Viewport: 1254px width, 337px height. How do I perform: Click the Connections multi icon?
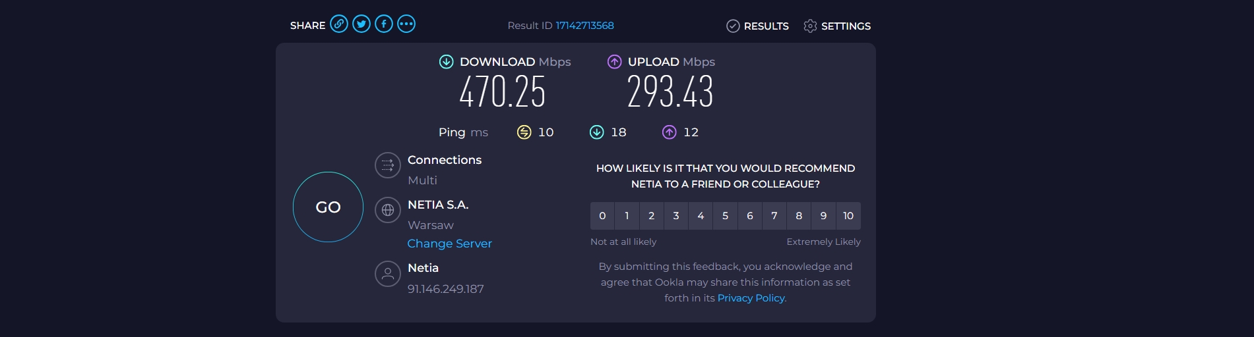click(388, 165)
